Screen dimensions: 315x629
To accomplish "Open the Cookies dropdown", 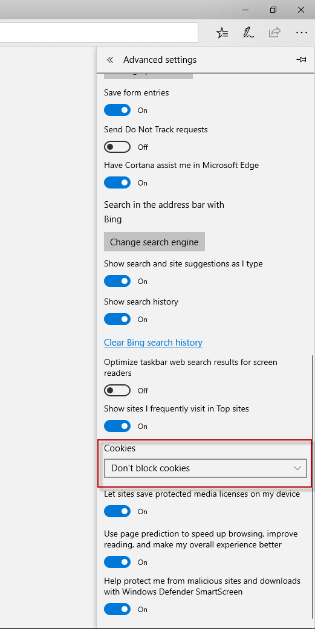I will coord(206,468).
